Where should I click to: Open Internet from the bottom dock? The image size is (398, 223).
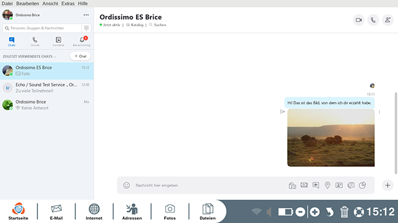tap(94, 211)
